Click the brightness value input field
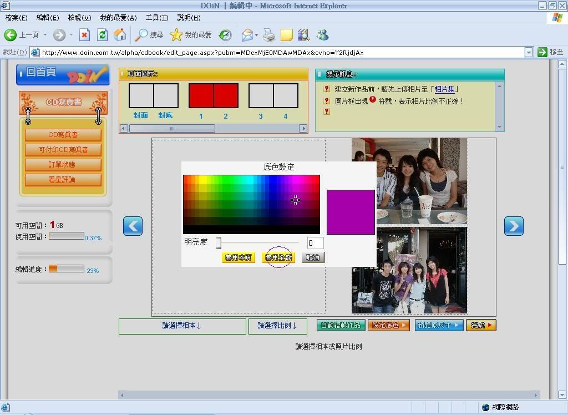 click(x=315, y=243)
